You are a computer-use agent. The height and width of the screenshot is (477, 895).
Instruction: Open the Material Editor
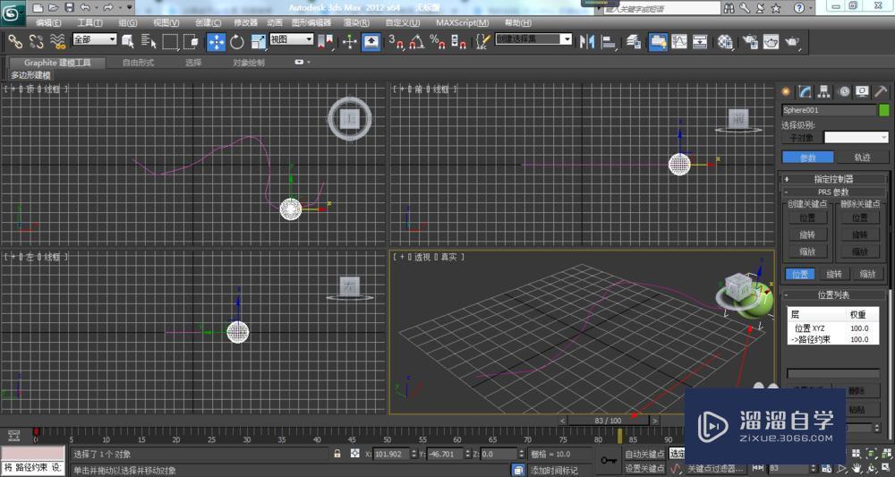click(x=726, y=42)
